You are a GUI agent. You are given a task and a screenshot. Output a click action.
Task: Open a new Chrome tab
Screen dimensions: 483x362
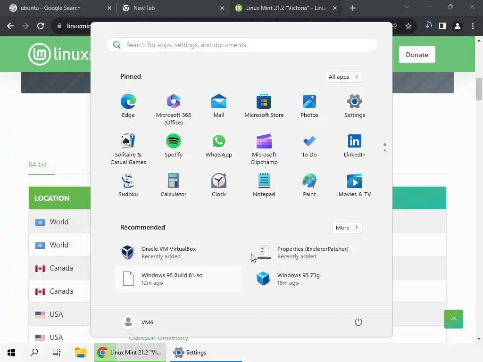(353, 8)
